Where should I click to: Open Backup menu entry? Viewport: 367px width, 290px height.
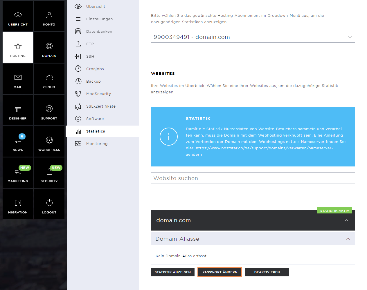[93, 81]
